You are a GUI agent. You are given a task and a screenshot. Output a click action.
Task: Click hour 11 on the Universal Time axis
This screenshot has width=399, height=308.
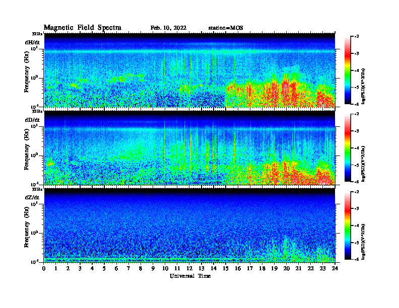pos(177,268)
